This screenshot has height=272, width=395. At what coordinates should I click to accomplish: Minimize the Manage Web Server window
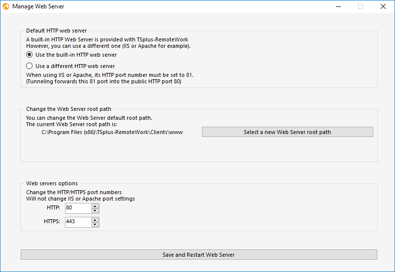[338, 7]
